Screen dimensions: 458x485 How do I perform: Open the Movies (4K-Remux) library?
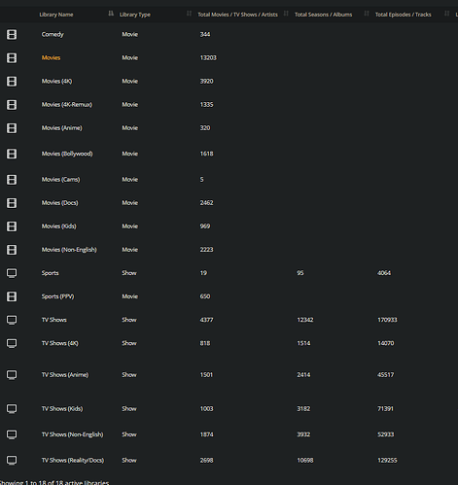pos(67,105)
